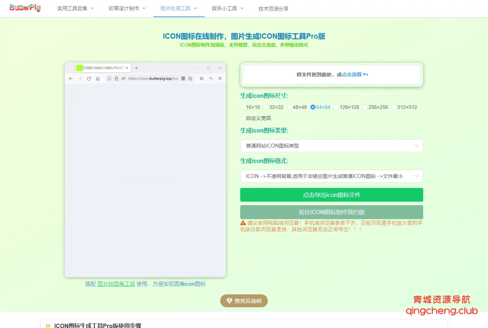The height and width of the screenshot is (328, 488).
Task: Click the bookmark star in the address bar
Action: [190, 78]
